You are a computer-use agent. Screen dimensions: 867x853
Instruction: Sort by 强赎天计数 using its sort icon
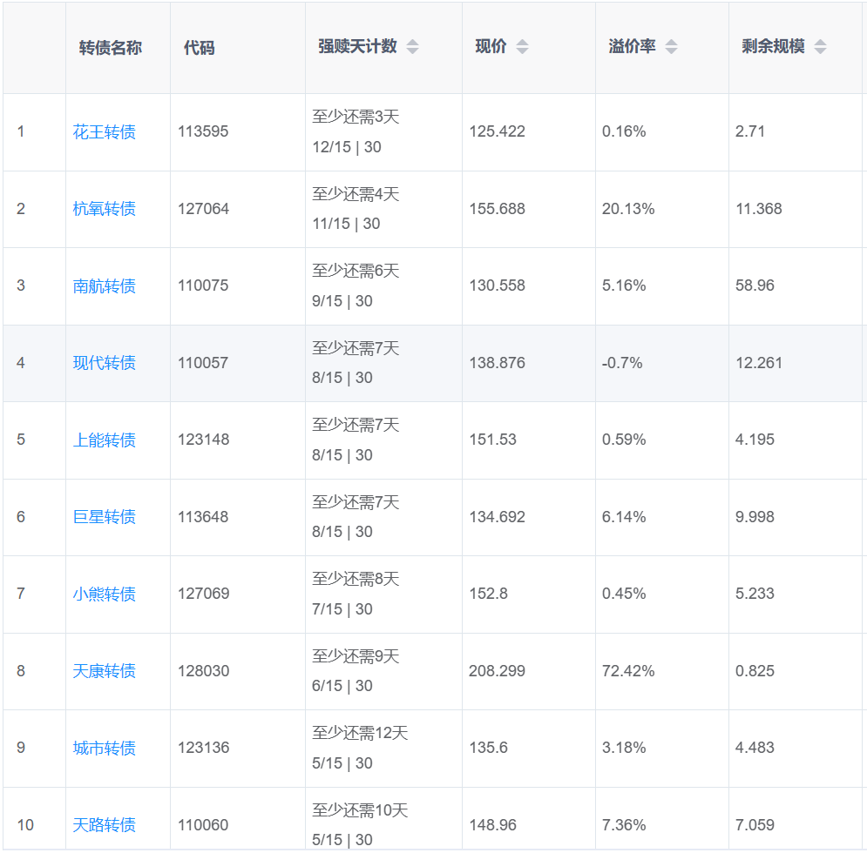[412, 47]
